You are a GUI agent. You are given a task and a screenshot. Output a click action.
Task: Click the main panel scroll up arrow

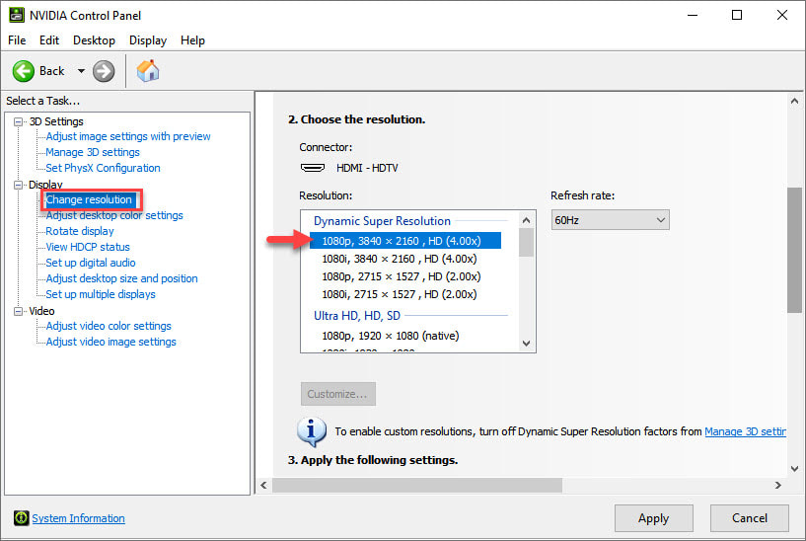(x=794, y=102)
